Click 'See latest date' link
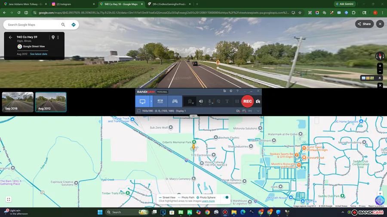 39,54
